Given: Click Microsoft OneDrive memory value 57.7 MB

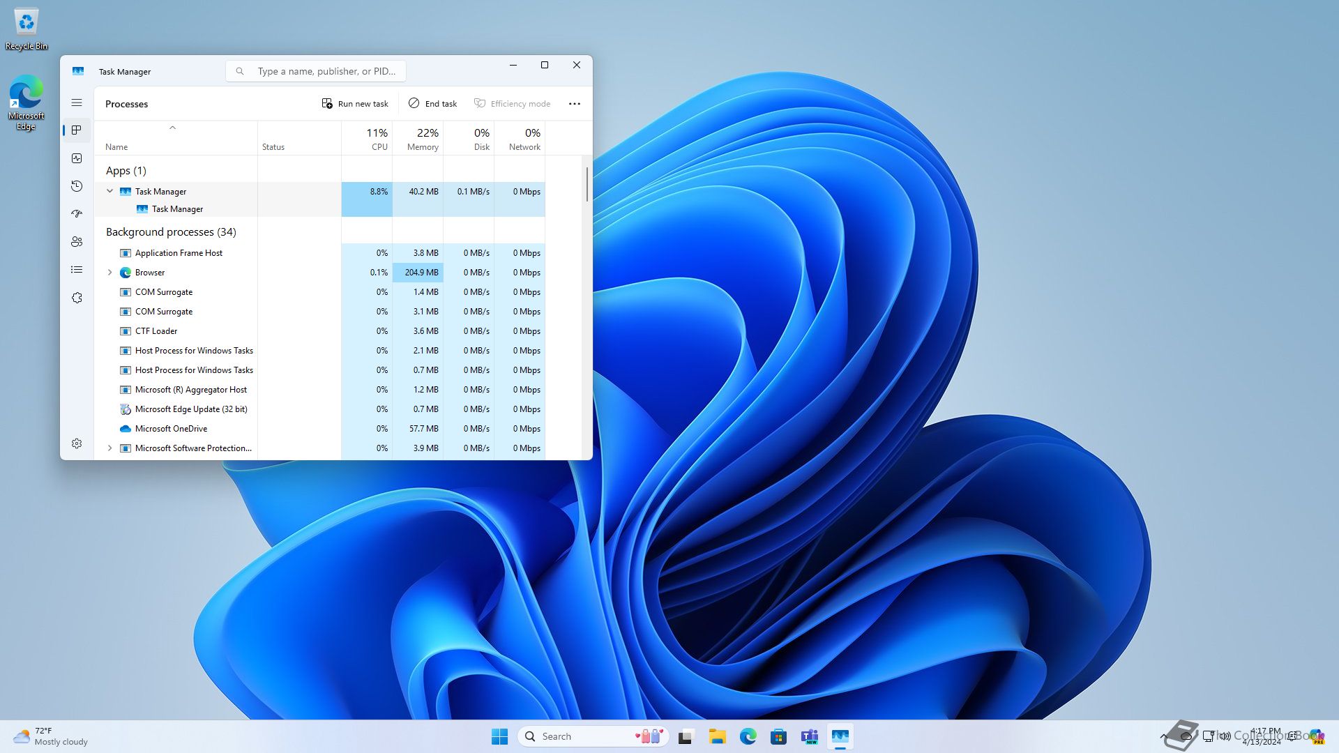Looking at the screenshot, I should (423, 429).
